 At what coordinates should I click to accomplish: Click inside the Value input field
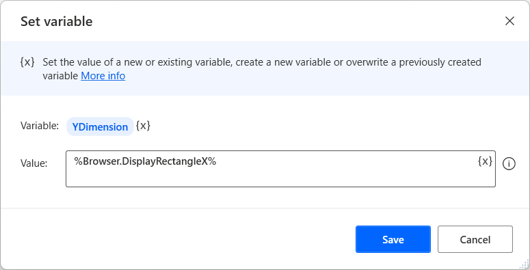(280, 169)
